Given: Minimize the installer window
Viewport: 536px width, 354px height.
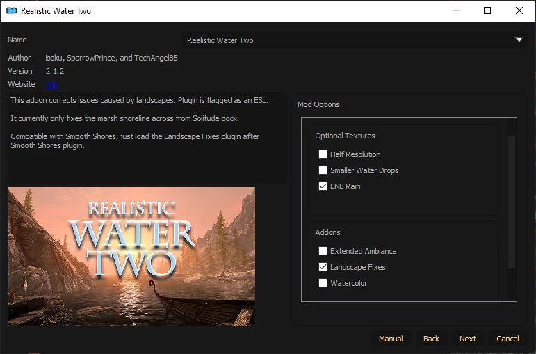Looking at the screenshot, I should click(x=455, y=10).
